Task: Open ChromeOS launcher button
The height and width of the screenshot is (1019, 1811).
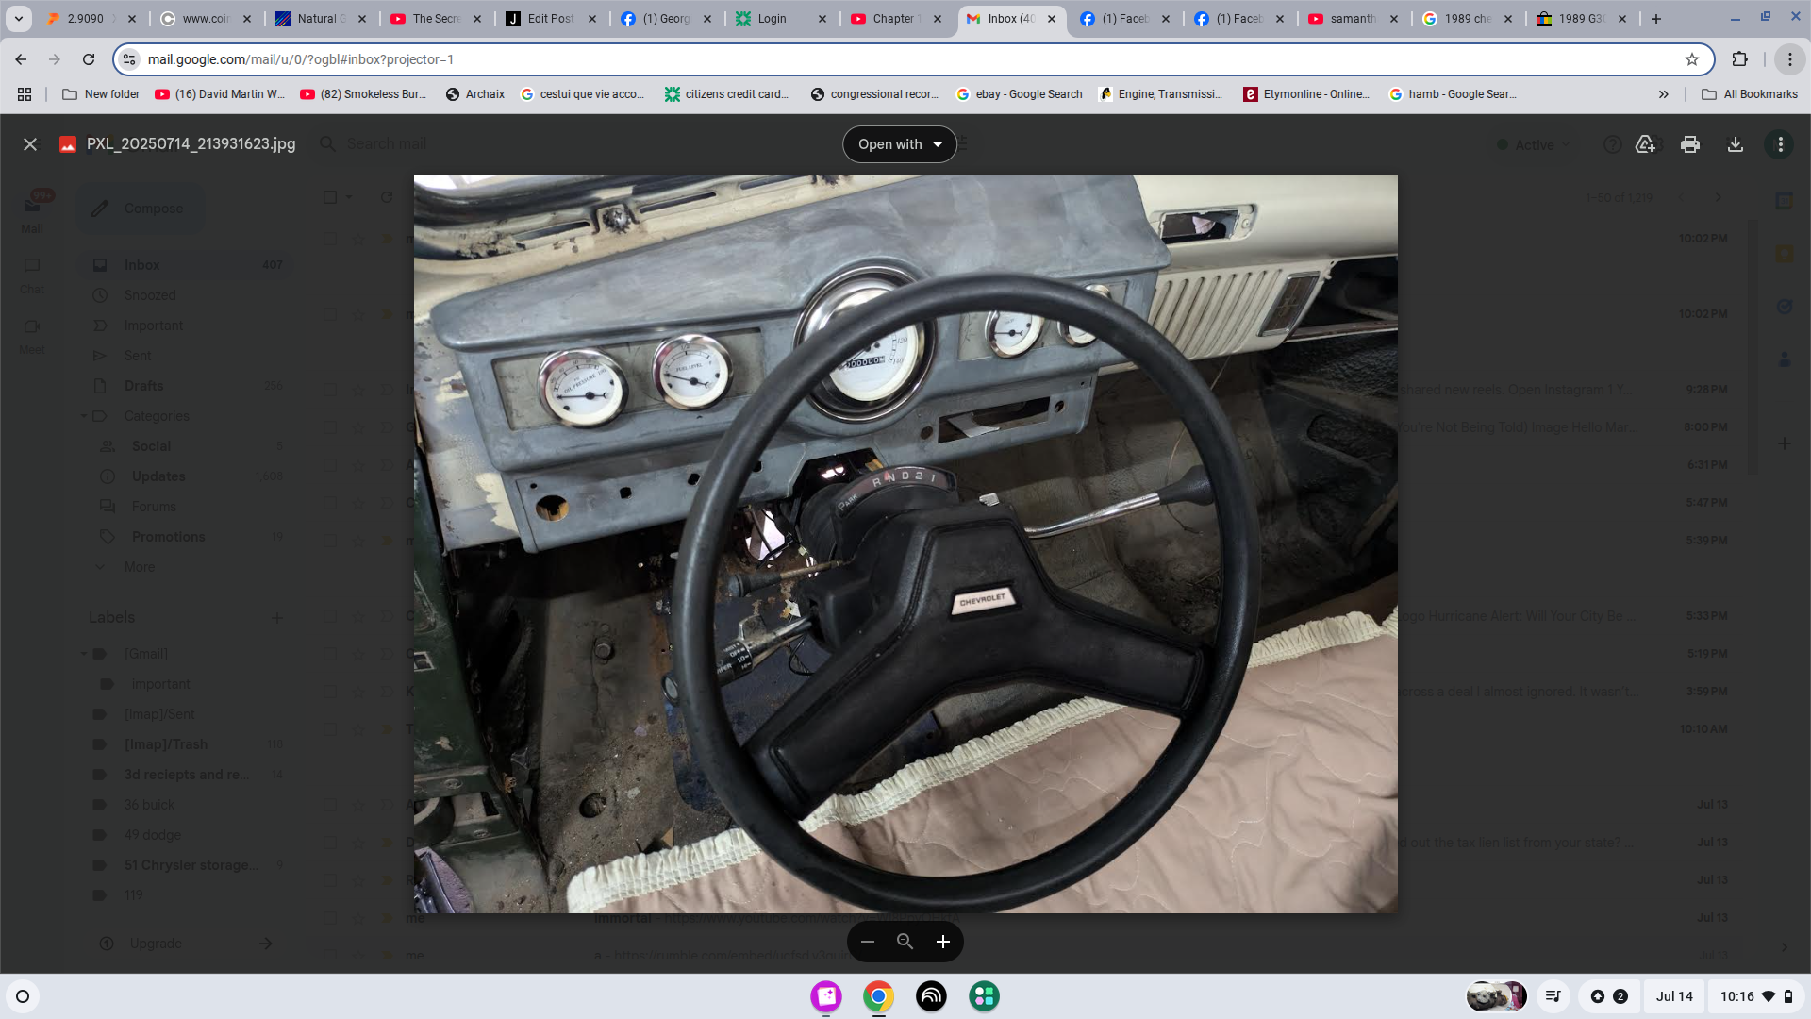Action: coord(23,996)
